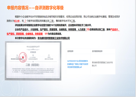
Task: Click the 合同名称 table header
Action: pos(70,51)
